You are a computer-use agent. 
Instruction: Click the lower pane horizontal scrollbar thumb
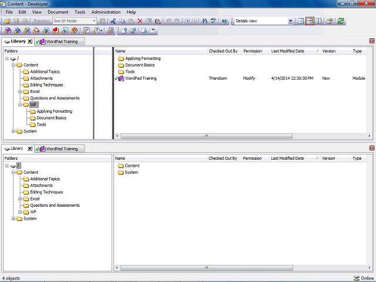coord(206,268)
